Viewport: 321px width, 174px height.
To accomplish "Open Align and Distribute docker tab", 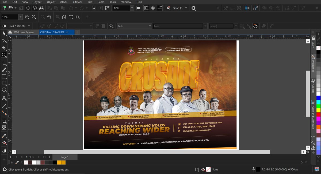I will coord(313,115).
